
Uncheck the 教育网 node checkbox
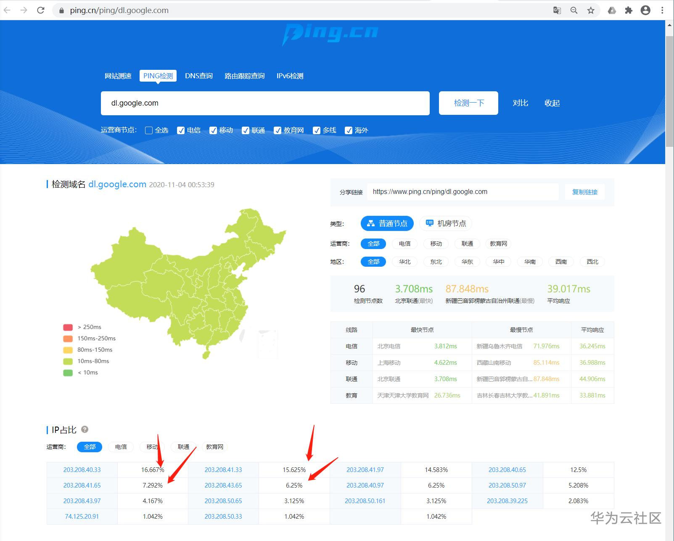[x=278, y=130]
